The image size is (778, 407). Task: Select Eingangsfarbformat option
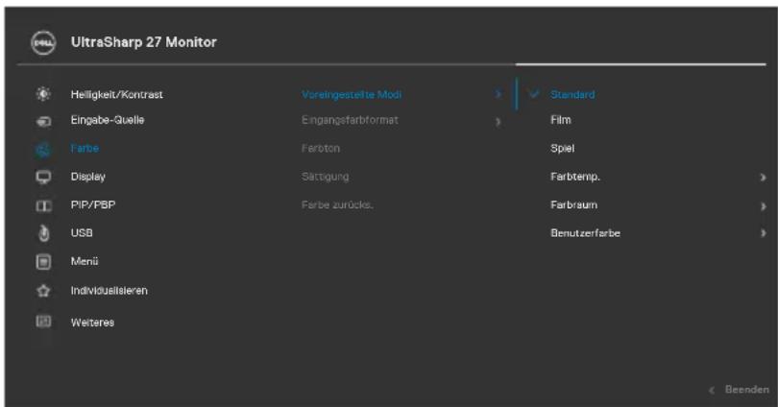[x=350, y=120]
